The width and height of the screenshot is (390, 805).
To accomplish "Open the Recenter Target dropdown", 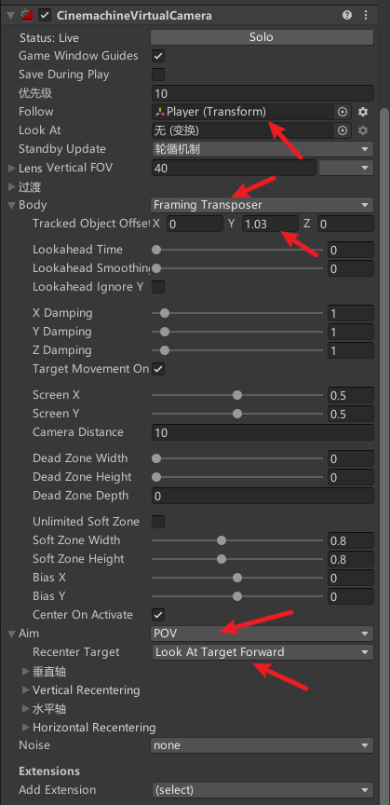I will (x=262, y=652).
